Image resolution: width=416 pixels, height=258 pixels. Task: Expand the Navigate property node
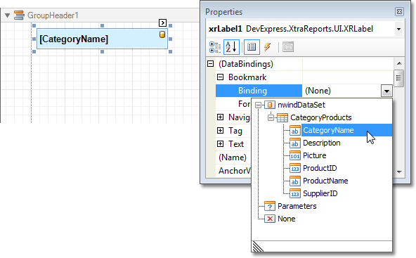220,117
